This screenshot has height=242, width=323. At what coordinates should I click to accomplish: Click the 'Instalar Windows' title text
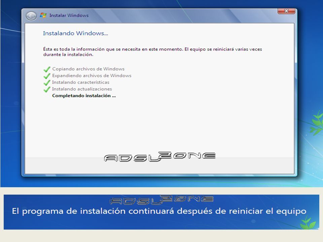[x=69, y=15]
